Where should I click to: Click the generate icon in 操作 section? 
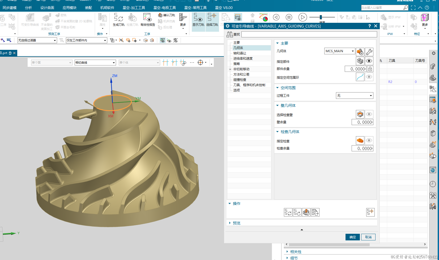(x=288, y=212)
